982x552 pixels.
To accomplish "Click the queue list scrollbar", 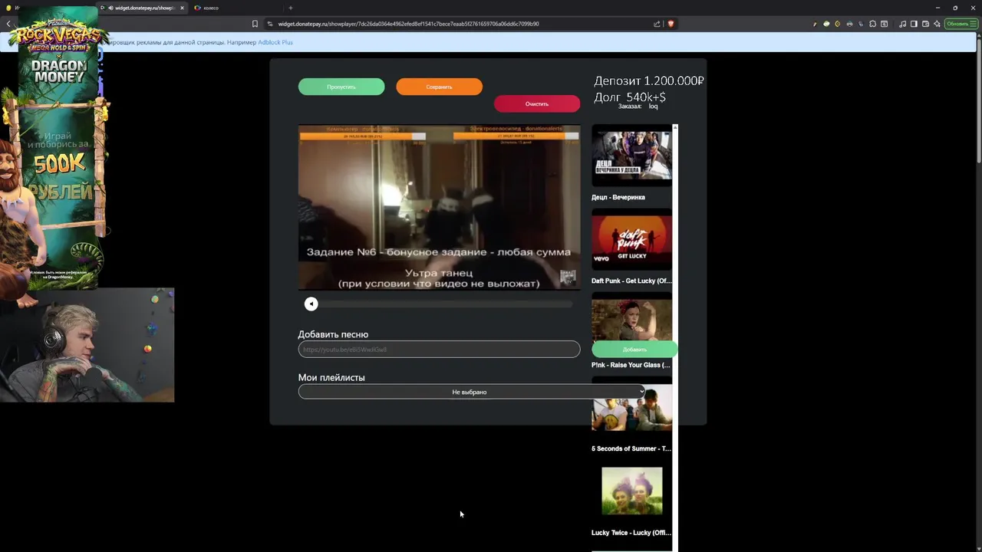I will [x=675, y=337].
